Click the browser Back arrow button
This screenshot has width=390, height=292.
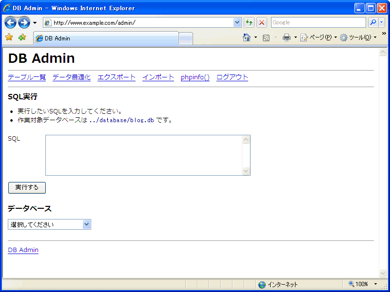11,22
